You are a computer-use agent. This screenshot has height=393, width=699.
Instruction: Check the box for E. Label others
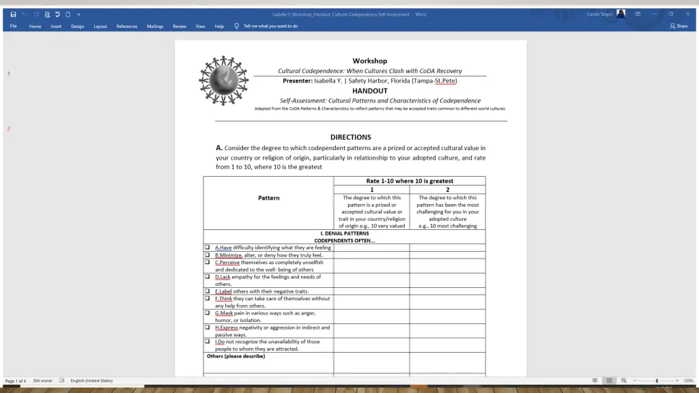pos(208,291)
